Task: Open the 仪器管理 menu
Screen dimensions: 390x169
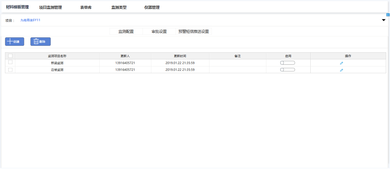Action: pos(152,7)
